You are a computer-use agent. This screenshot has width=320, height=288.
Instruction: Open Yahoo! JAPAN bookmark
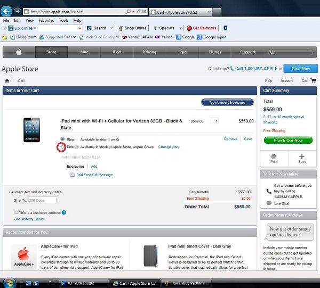137,37
